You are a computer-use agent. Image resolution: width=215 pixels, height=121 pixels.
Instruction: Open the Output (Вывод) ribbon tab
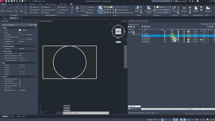click(40, 4)
